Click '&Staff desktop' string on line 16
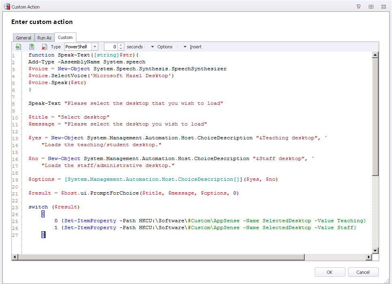392x284 pixels. pos(279,158)
